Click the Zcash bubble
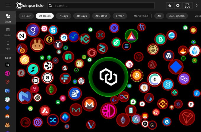This screenshot has height=132, width=201. [49, 39]
